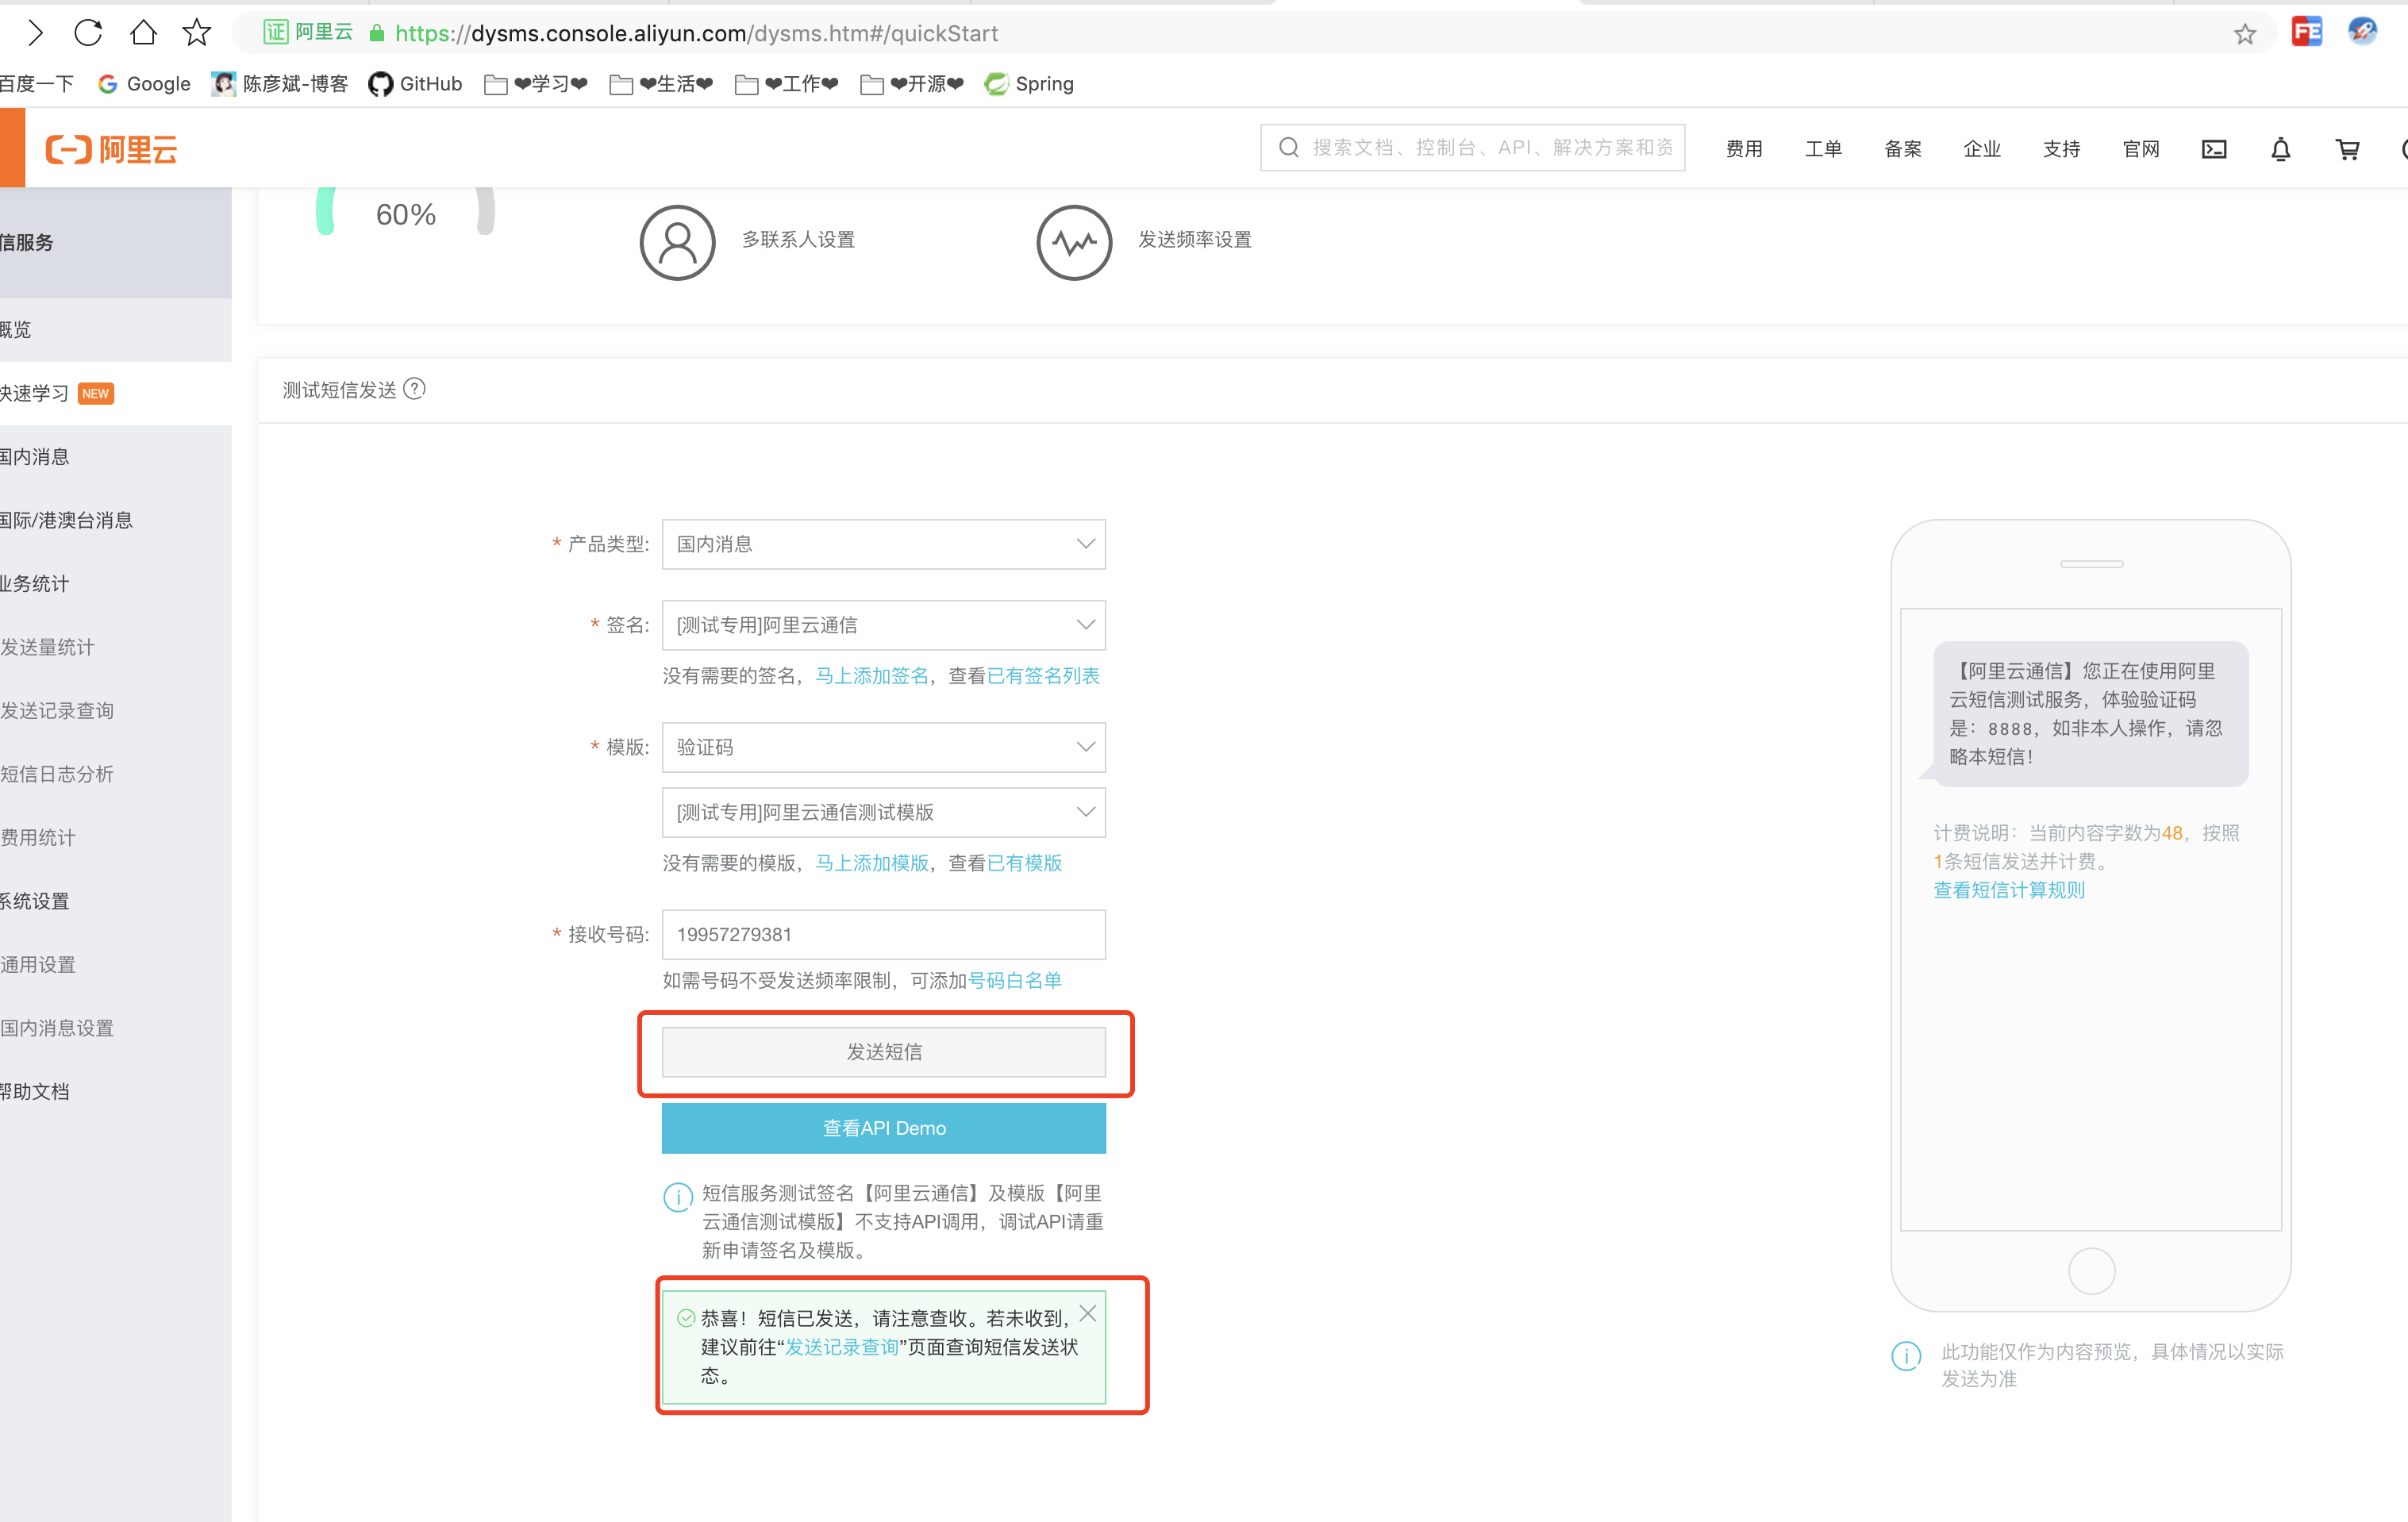
Task: Open 官网 top menu
Action: [x=2141, y=149]
